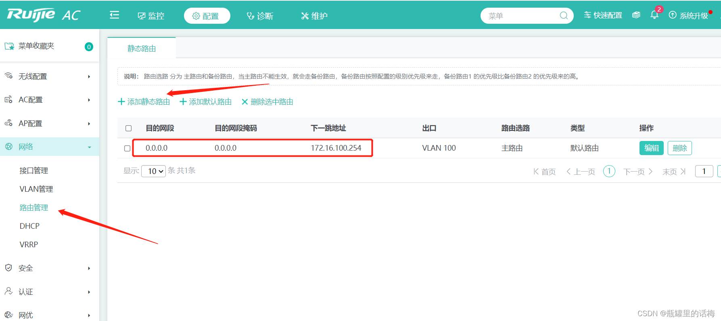Click the 编辑 edit button
Viewport: 721px width, 321px height.
click(x=652, y=148)
